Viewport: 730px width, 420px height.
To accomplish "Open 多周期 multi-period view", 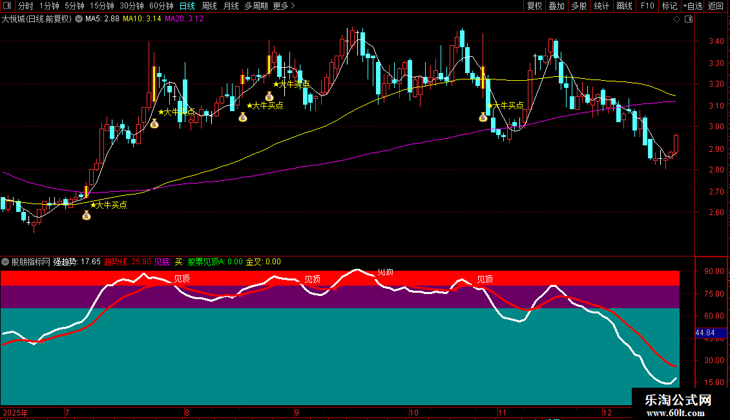I will 256,6.
